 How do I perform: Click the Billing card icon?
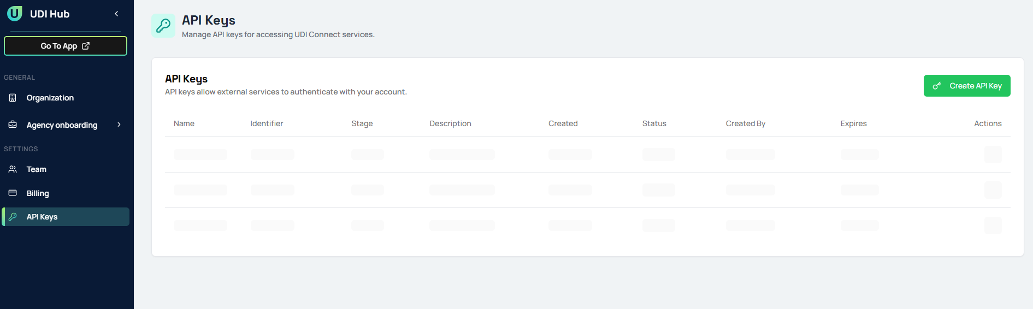click(x=13, y=193)
